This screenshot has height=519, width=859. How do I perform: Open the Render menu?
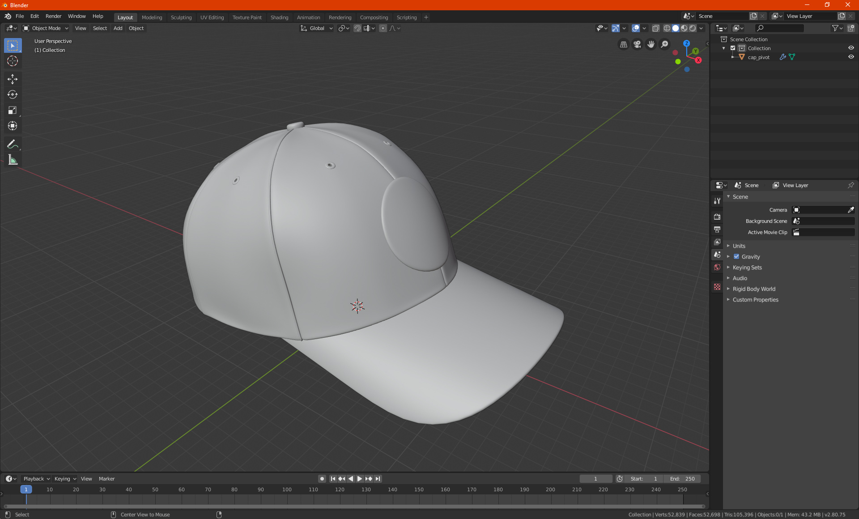[x=53, y=16]
